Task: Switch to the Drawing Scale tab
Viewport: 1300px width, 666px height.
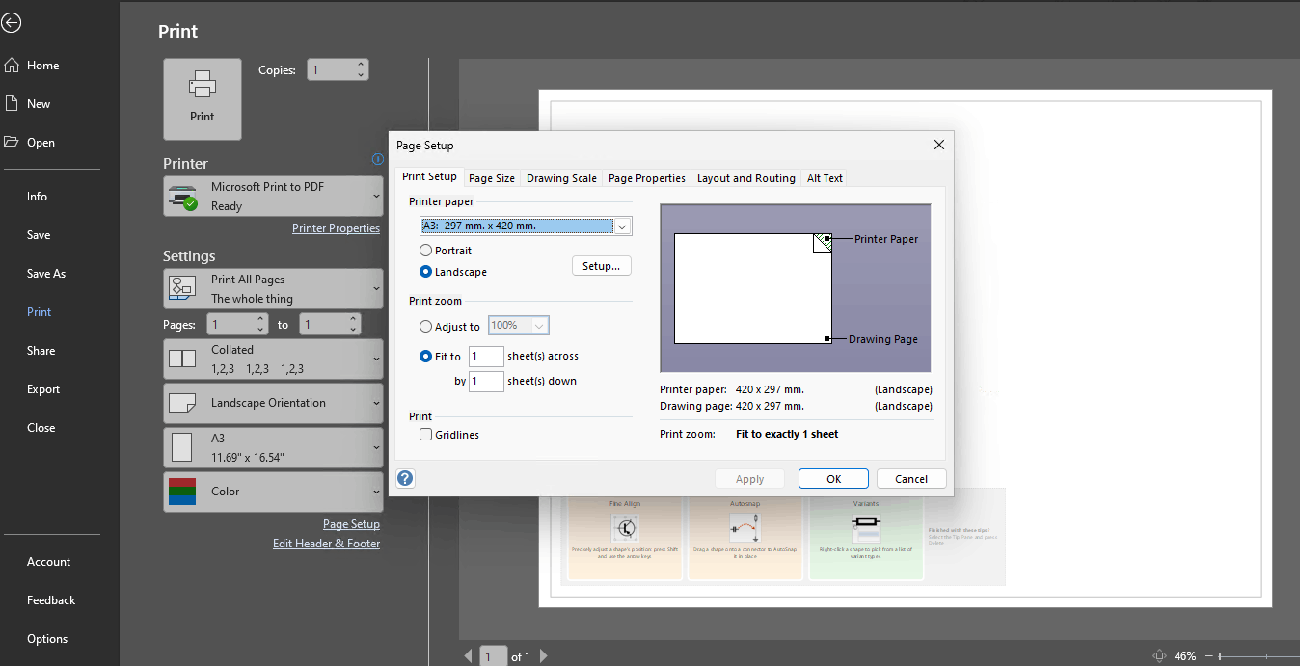Action: [560, 177]
